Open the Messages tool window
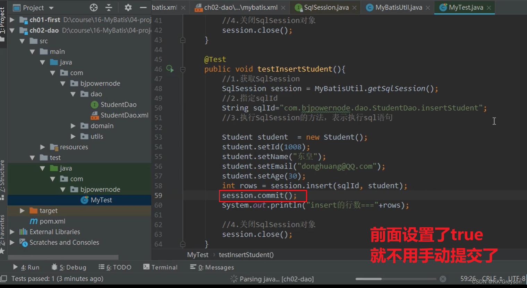The image size is (527, 288). click(x=212, y=267)
